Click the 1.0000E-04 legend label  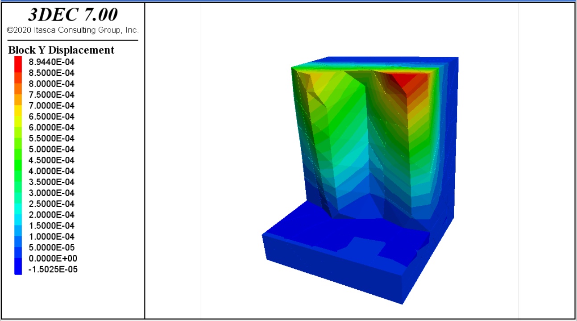(x=51, y=237)
